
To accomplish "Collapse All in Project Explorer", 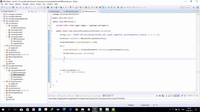I will (29, 12).
